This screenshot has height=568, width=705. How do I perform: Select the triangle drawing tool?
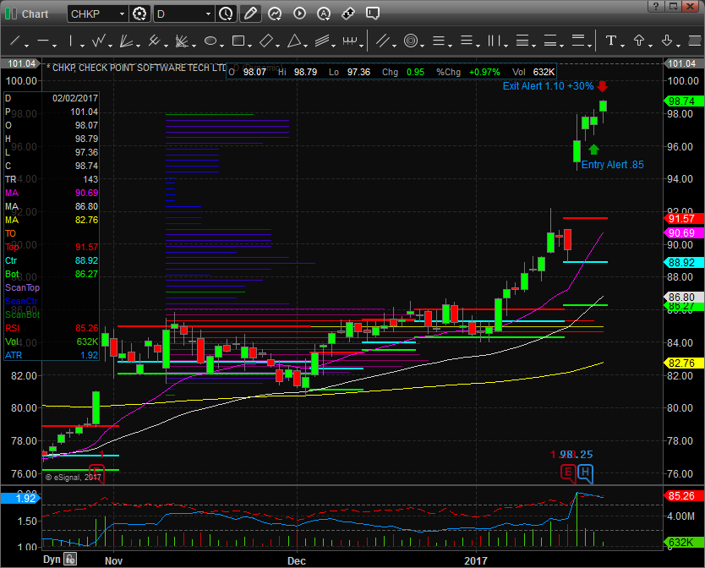pos(294,41)
